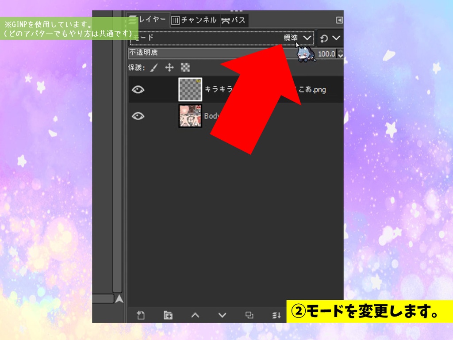Screen dimensions: 453x340
Task: Toggle the lock alpha channel checkerboard
Action: point(184,67)
